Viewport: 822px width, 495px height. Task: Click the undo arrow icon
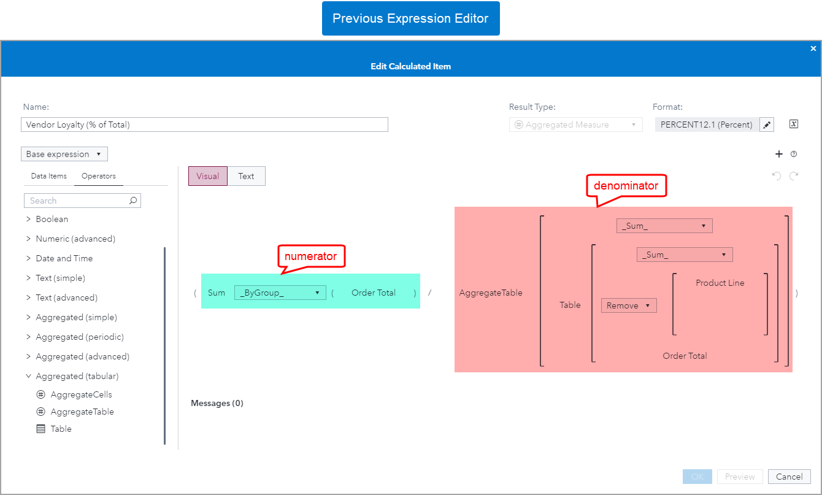click(776, 176)
